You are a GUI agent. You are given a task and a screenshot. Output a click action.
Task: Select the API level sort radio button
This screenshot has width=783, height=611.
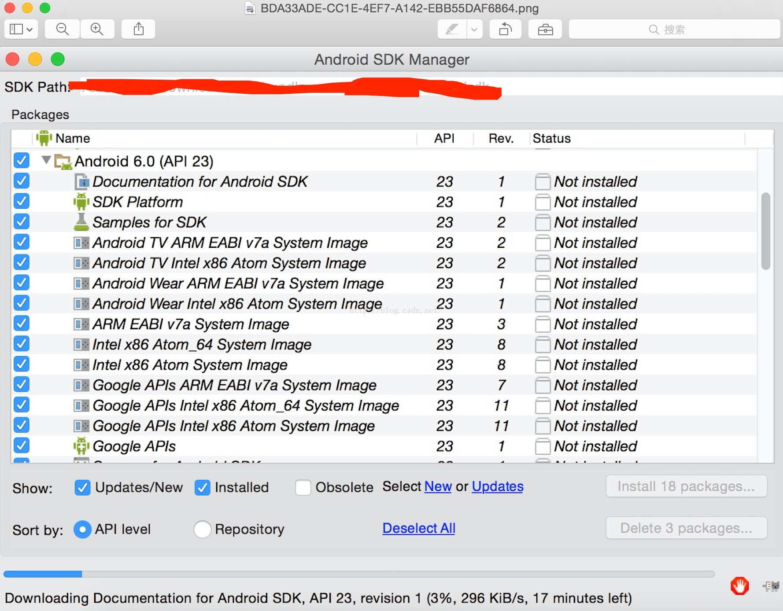[82, 530]
